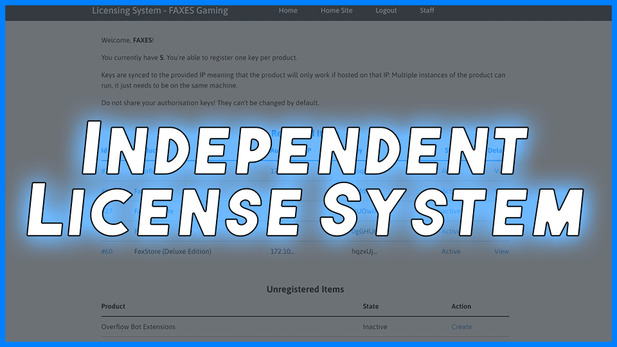Viewport: 617px width, 347px height.
Task: Click Logout in the top navigation
Action: (x=386, y=11)
